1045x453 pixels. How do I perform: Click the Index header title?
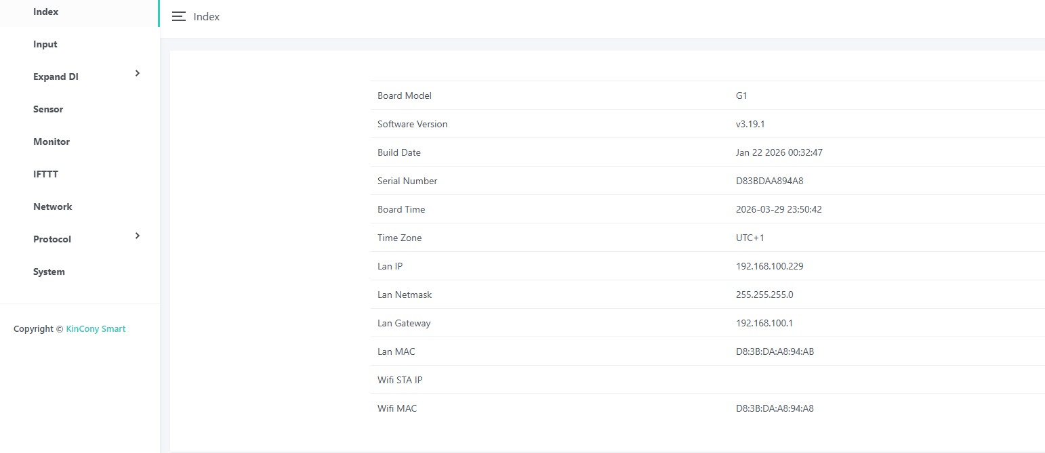[x=207, y=17]
